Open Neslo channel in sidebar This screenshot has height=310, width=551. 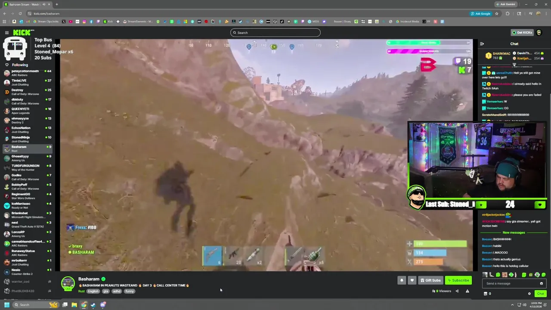[x=27, y=272]
